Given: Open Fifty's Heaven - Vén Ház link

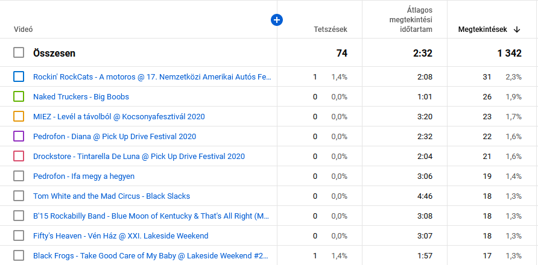Looking at the screenshot, I should [x=121, y=236].
